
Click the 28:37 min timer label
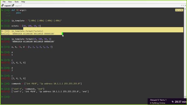pyautogui.click(x=181, y=102)
